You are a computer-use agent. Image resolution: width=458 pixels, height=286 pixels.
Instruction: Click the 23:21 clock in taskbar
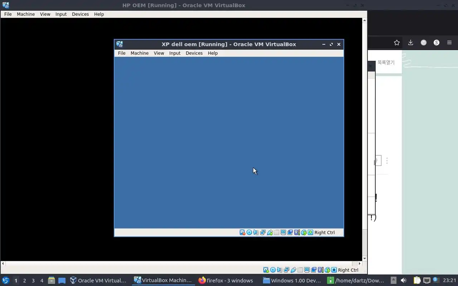coord(449,280)
